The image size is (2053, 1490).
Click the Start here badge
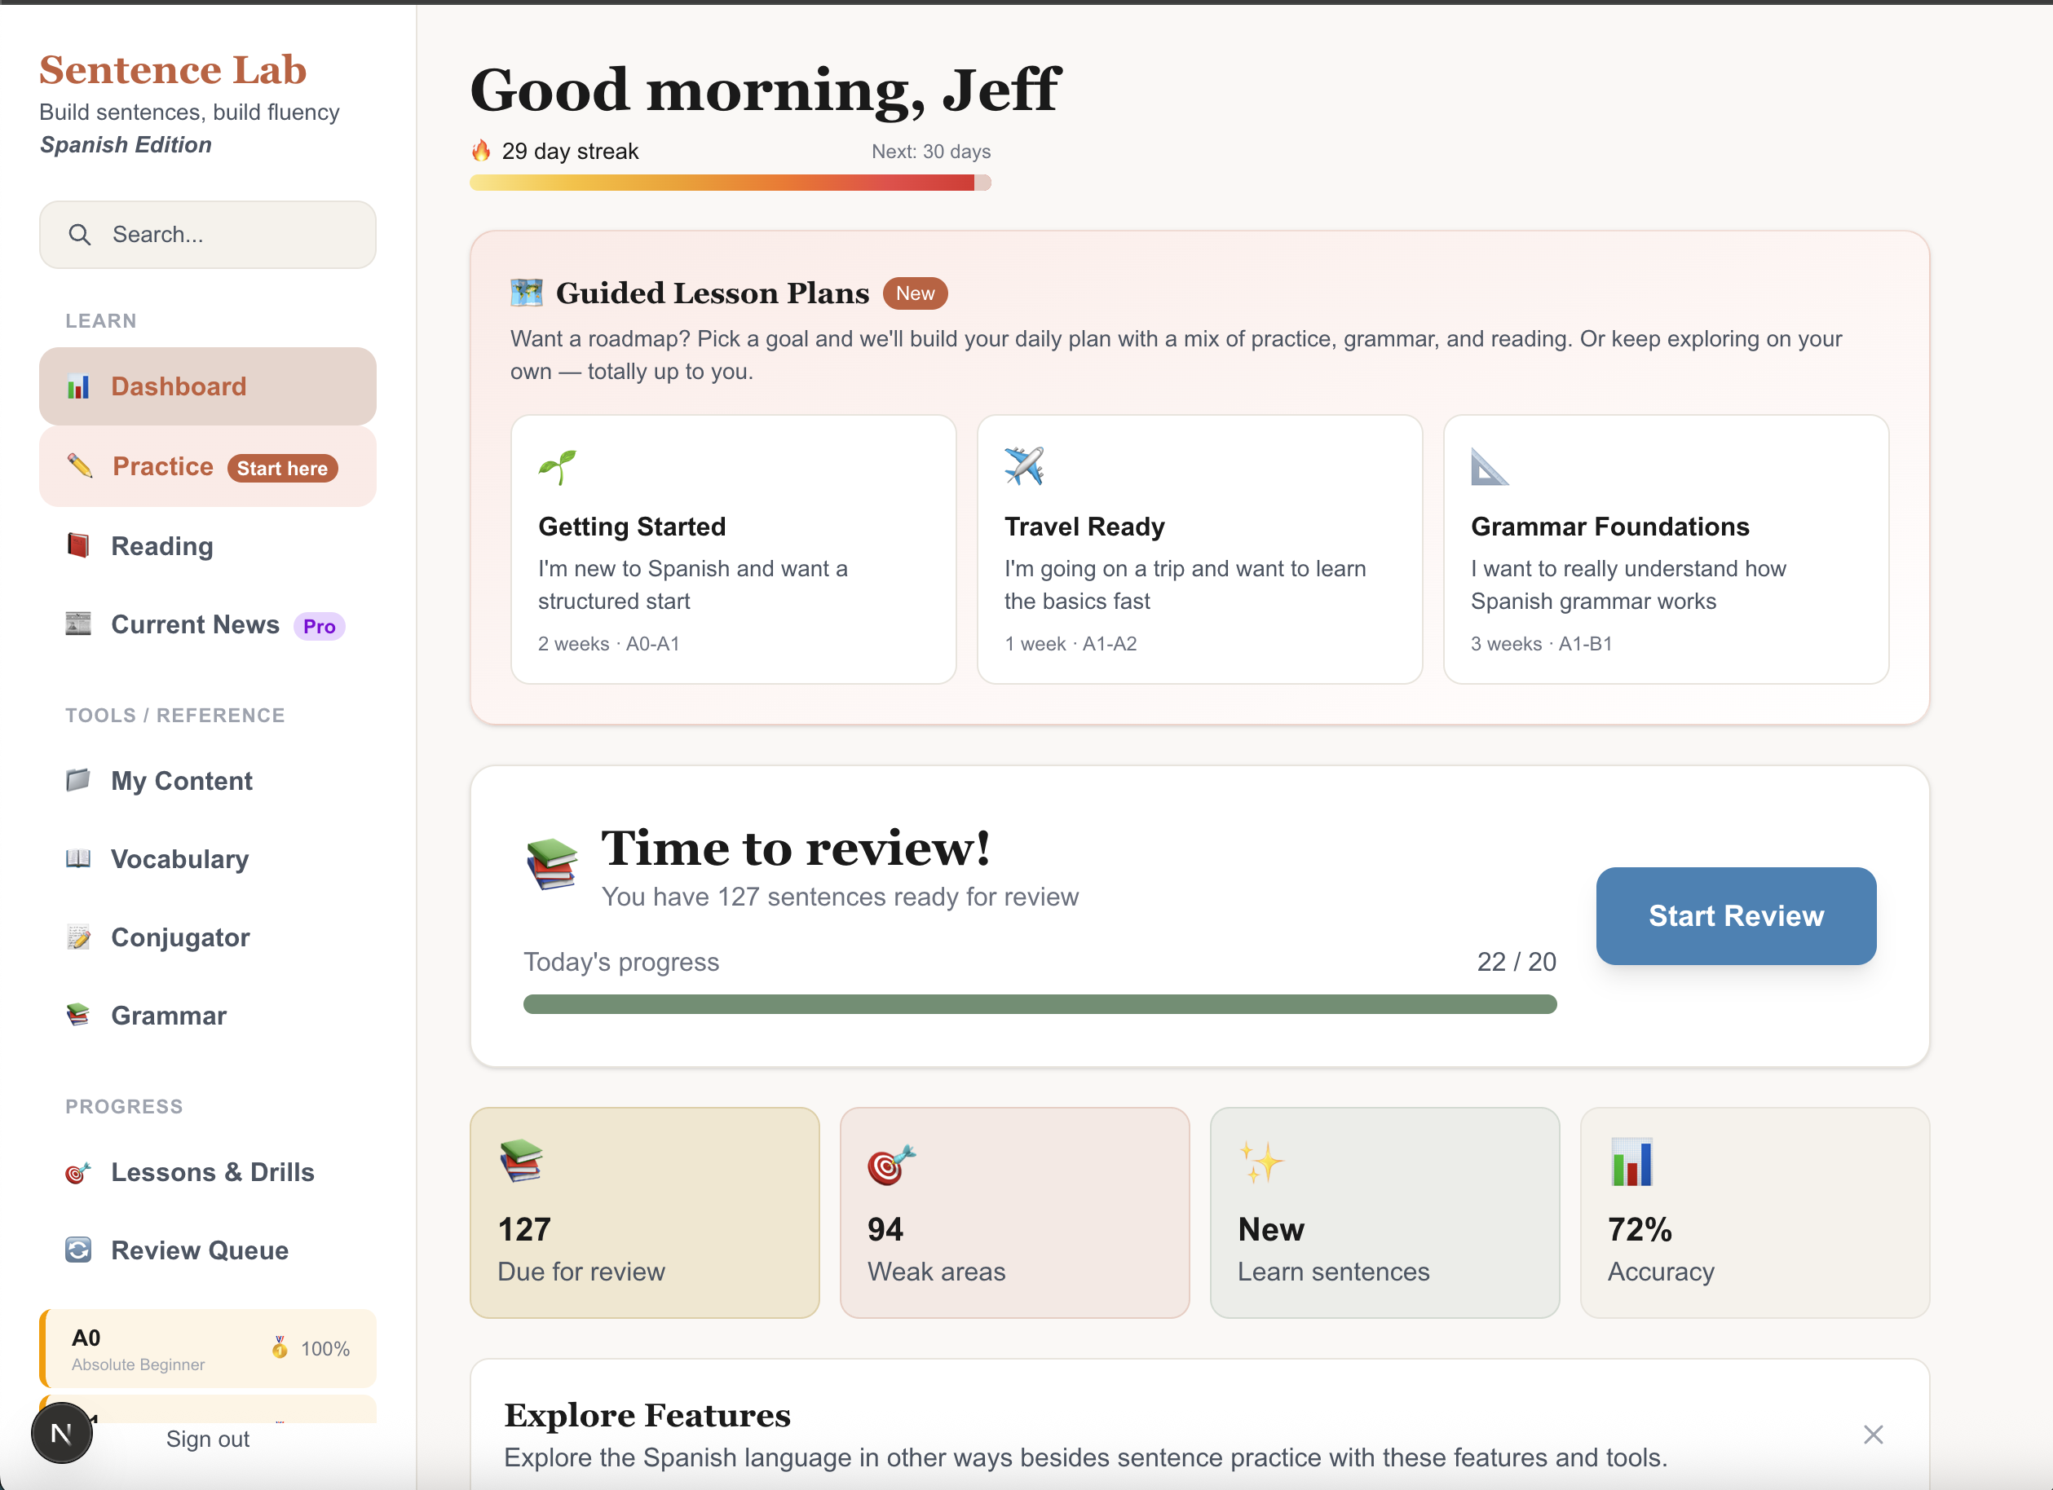[x=282, y=468]
